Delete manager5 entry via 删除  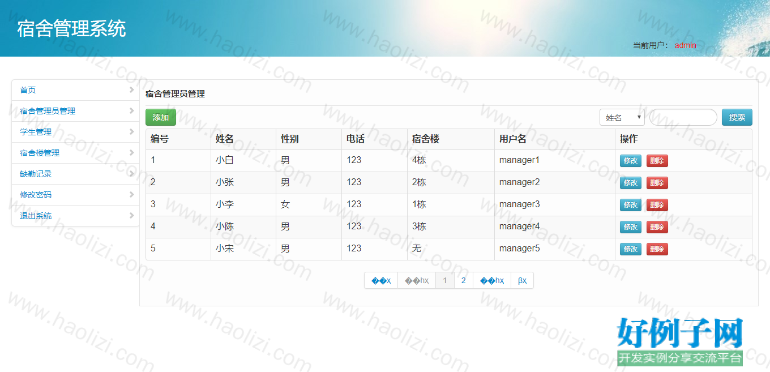[657, 249]
